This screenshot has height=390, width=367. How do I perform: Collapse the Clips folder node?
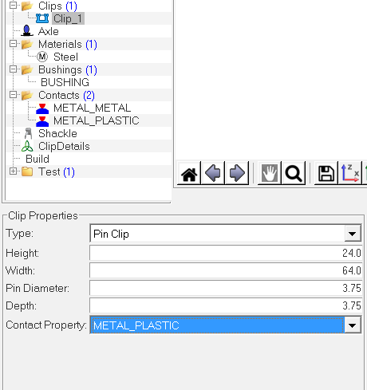pyautogui.click(x=13, y=6)
